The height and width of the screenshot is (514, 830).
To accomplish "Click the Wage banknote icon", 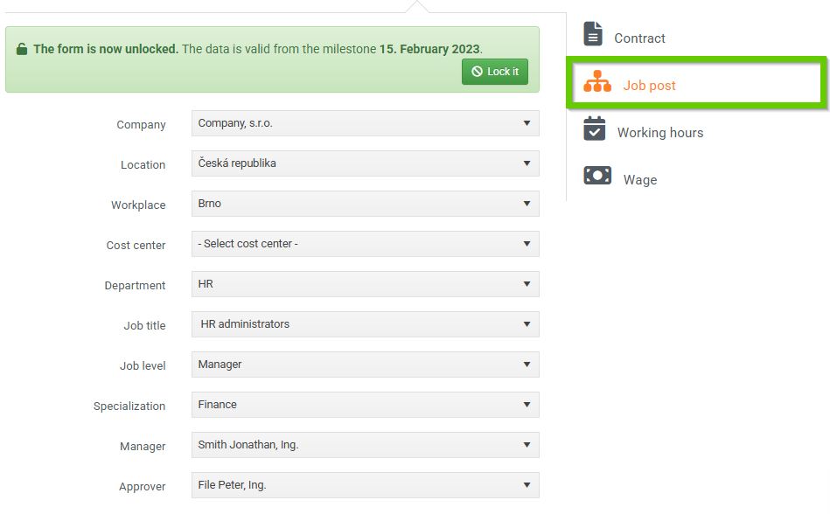I will 597,176.
